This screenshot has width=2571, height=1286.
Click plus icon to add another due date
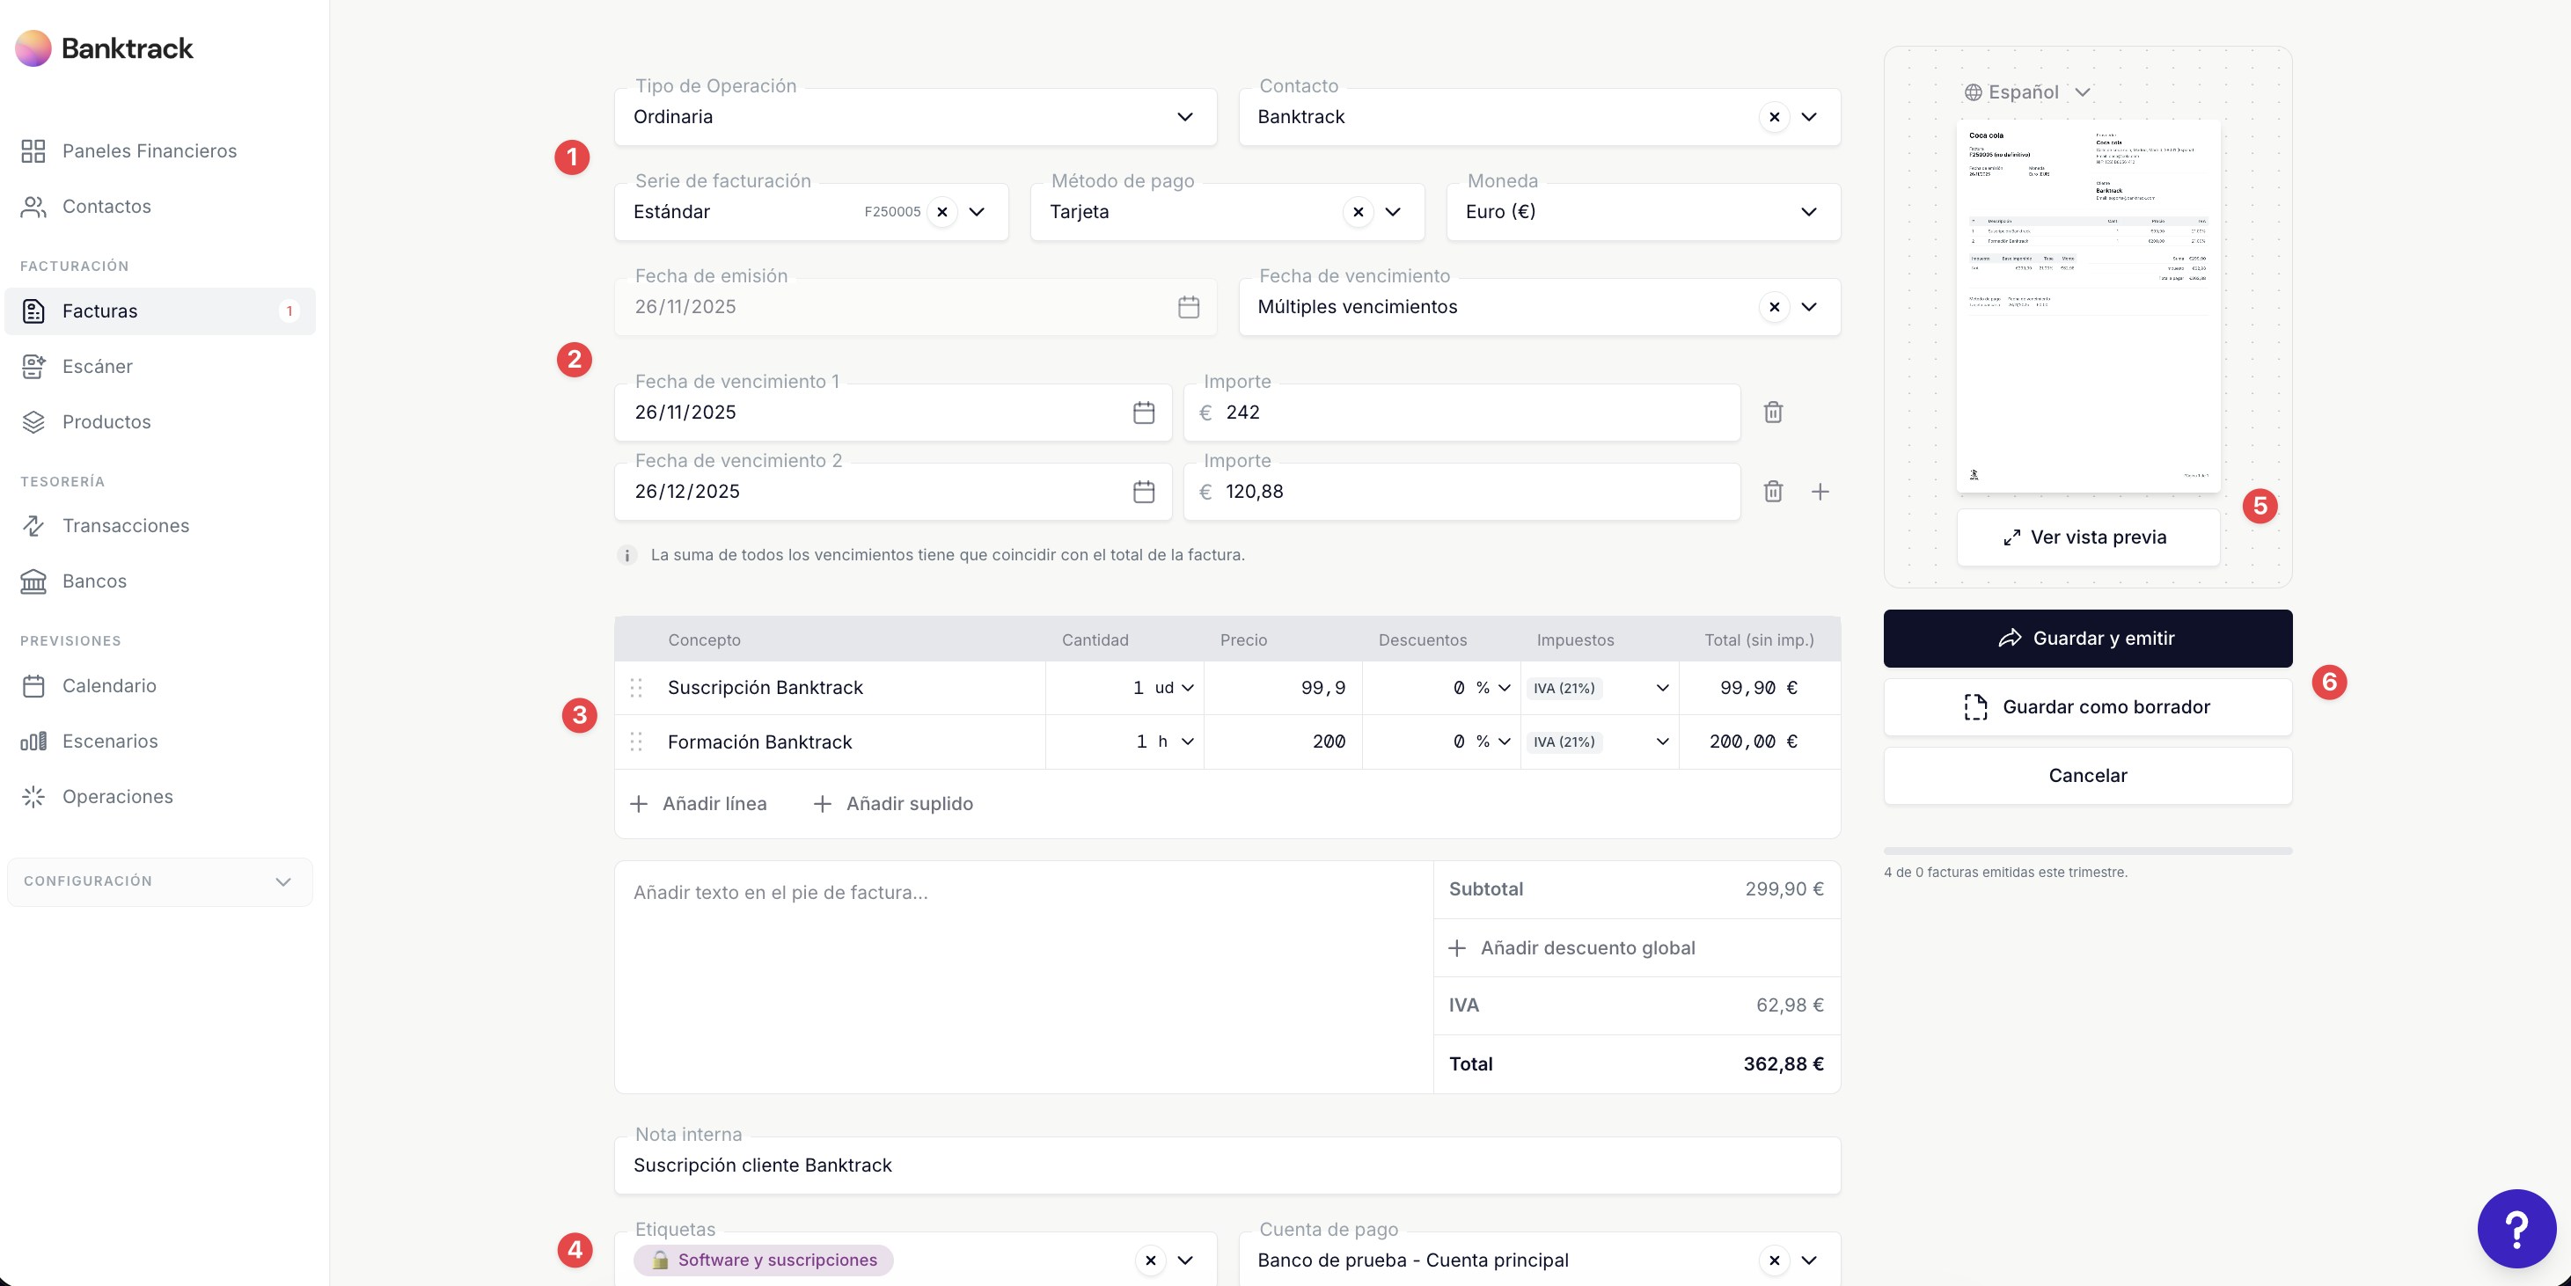point(1820,492)
